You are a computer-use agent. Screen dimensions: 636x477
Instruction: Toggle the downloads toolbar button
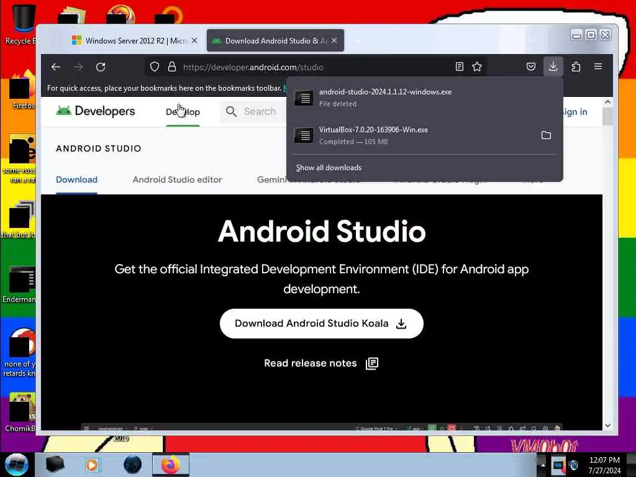pos(553,66)
